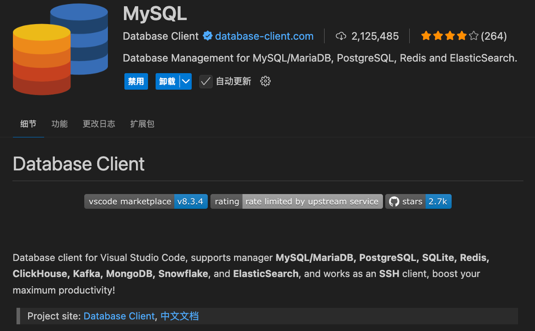Click the download cloud icon
Viewport: 535px width, 331px height.
tap(341, 36)
